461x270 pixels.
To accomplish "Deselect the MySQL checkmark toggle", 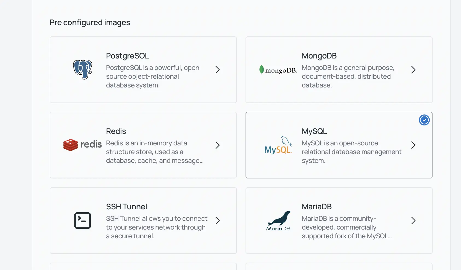I will pos(424,120).
